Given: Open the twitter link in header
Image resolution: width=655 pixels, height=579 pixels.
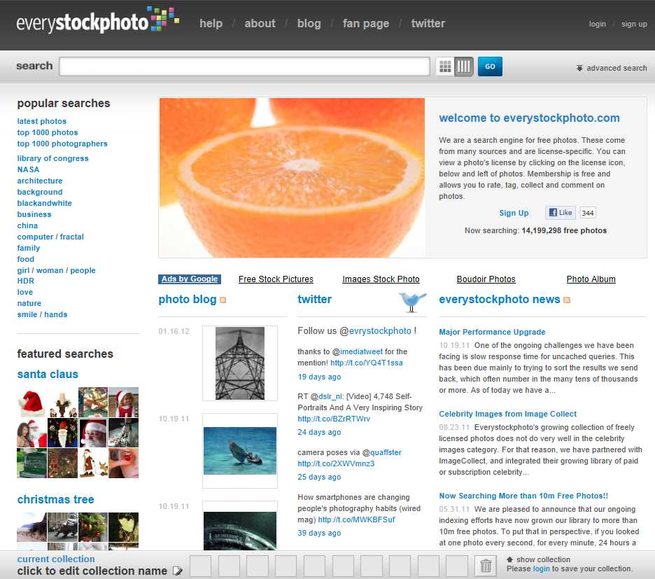Looking at the screenshot, I should (x=428, y=23).
